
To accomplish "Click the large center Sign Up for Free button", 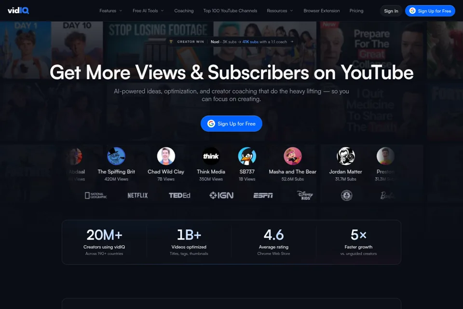I will [x=231, y=124].
